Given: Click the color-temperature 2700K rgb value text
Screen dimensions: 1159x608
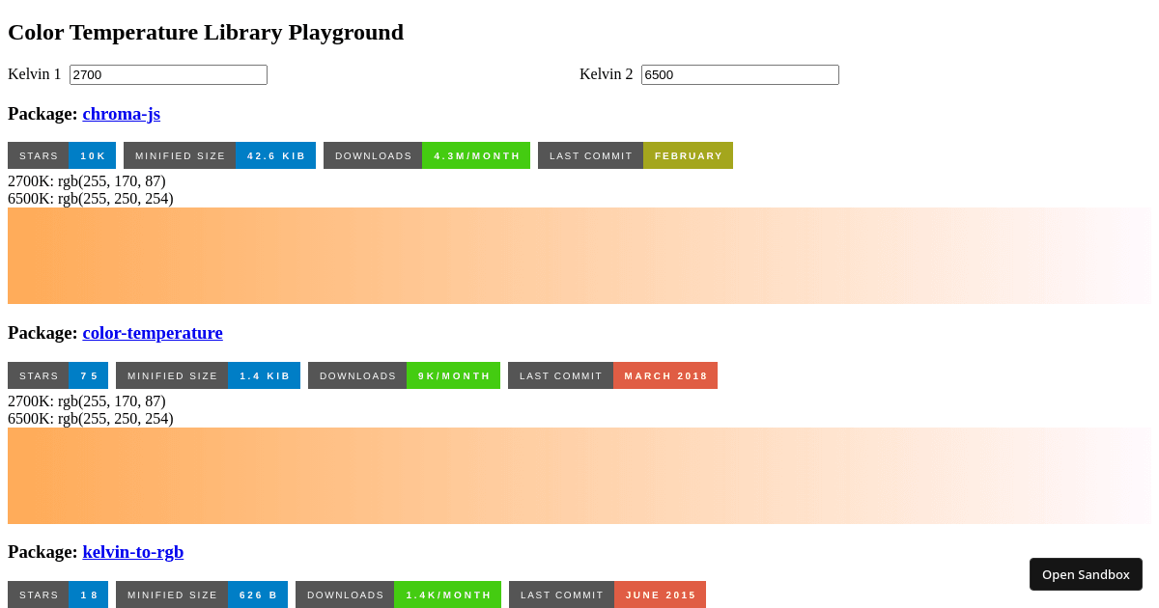Looking at the screenshot, I should (x=87, y=401).
